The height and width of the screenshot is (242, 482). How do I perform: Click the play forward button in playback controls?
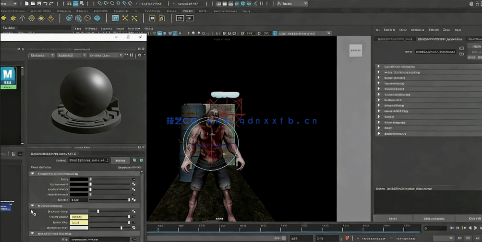476,228
